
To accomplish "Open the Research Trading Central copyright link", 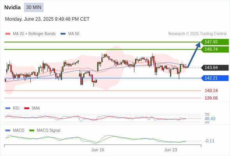I will tap(197, 34).
